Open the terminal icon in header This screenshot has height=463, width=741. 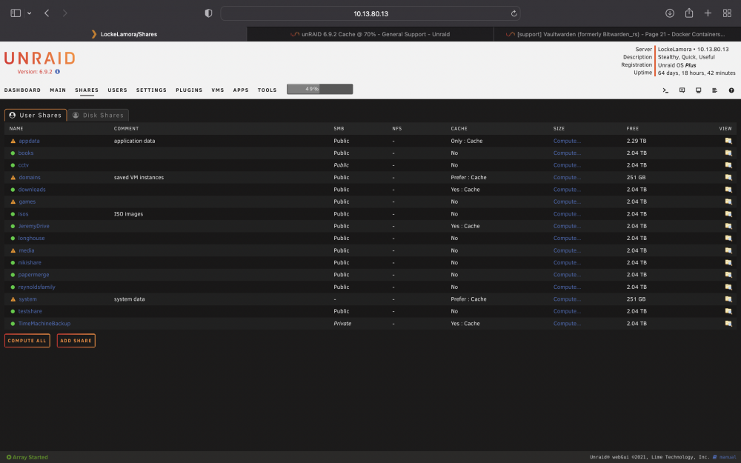tap(665, 90)
